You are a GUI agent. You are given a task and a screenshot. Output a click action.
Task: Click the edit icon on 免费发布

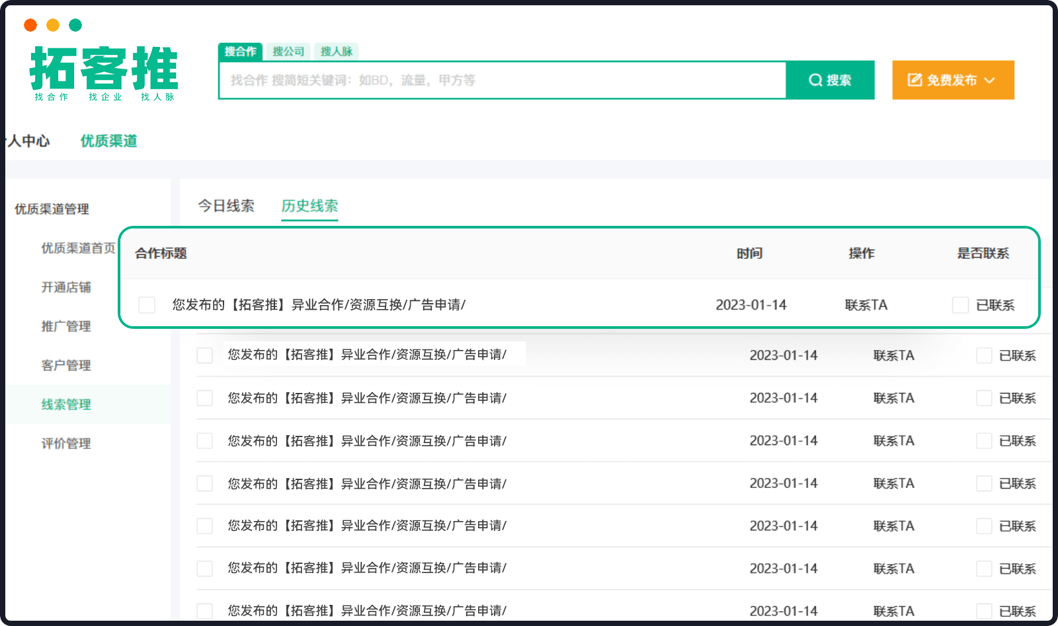pos(915,80)
